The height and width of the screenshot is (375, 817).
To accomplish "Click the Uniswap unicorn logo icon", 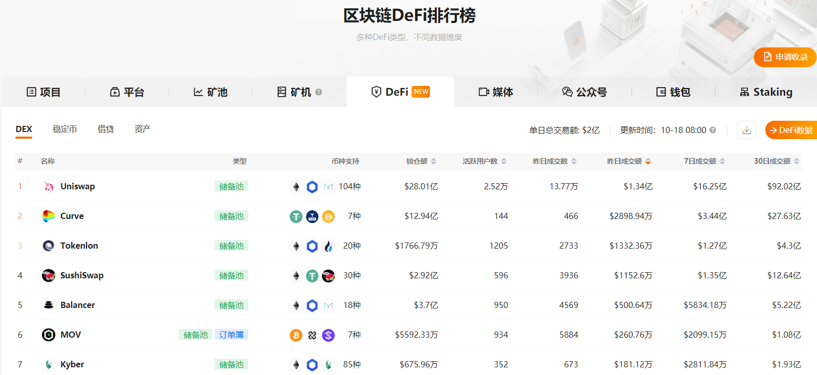I will click(x=49, y=187).
